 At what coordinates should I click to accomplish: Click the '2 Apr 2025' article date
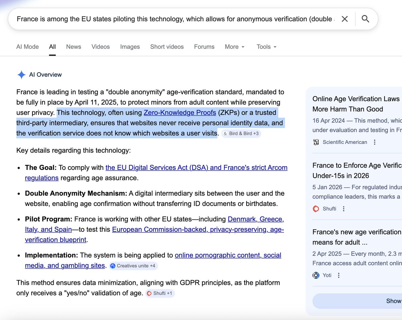pyautogui.click(x=328, y=253)
